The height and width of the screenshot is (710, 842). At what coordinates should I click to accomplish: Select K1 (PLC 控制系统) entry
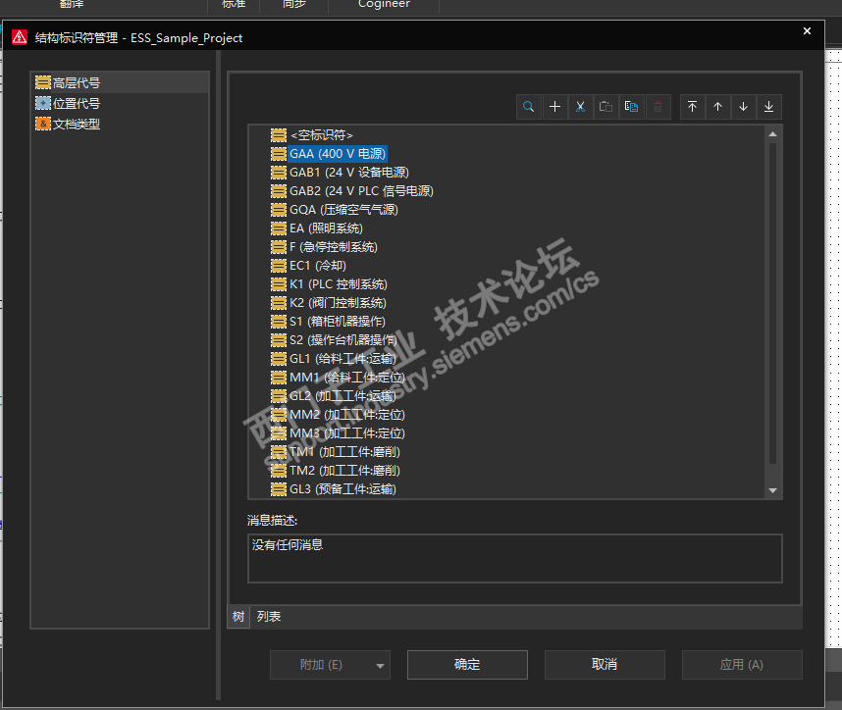click(x=339, y=283)
